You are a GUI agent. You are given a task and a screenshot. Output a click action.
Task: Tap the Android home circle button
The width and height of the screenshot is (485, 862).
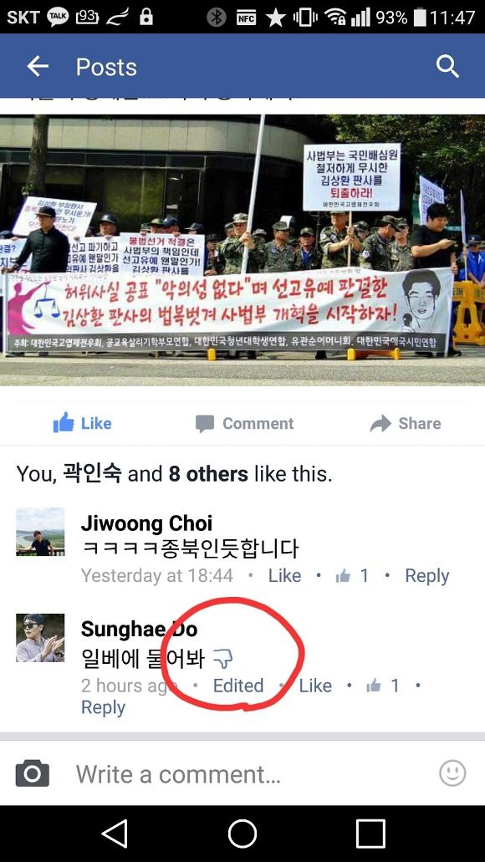click(242, 834)
